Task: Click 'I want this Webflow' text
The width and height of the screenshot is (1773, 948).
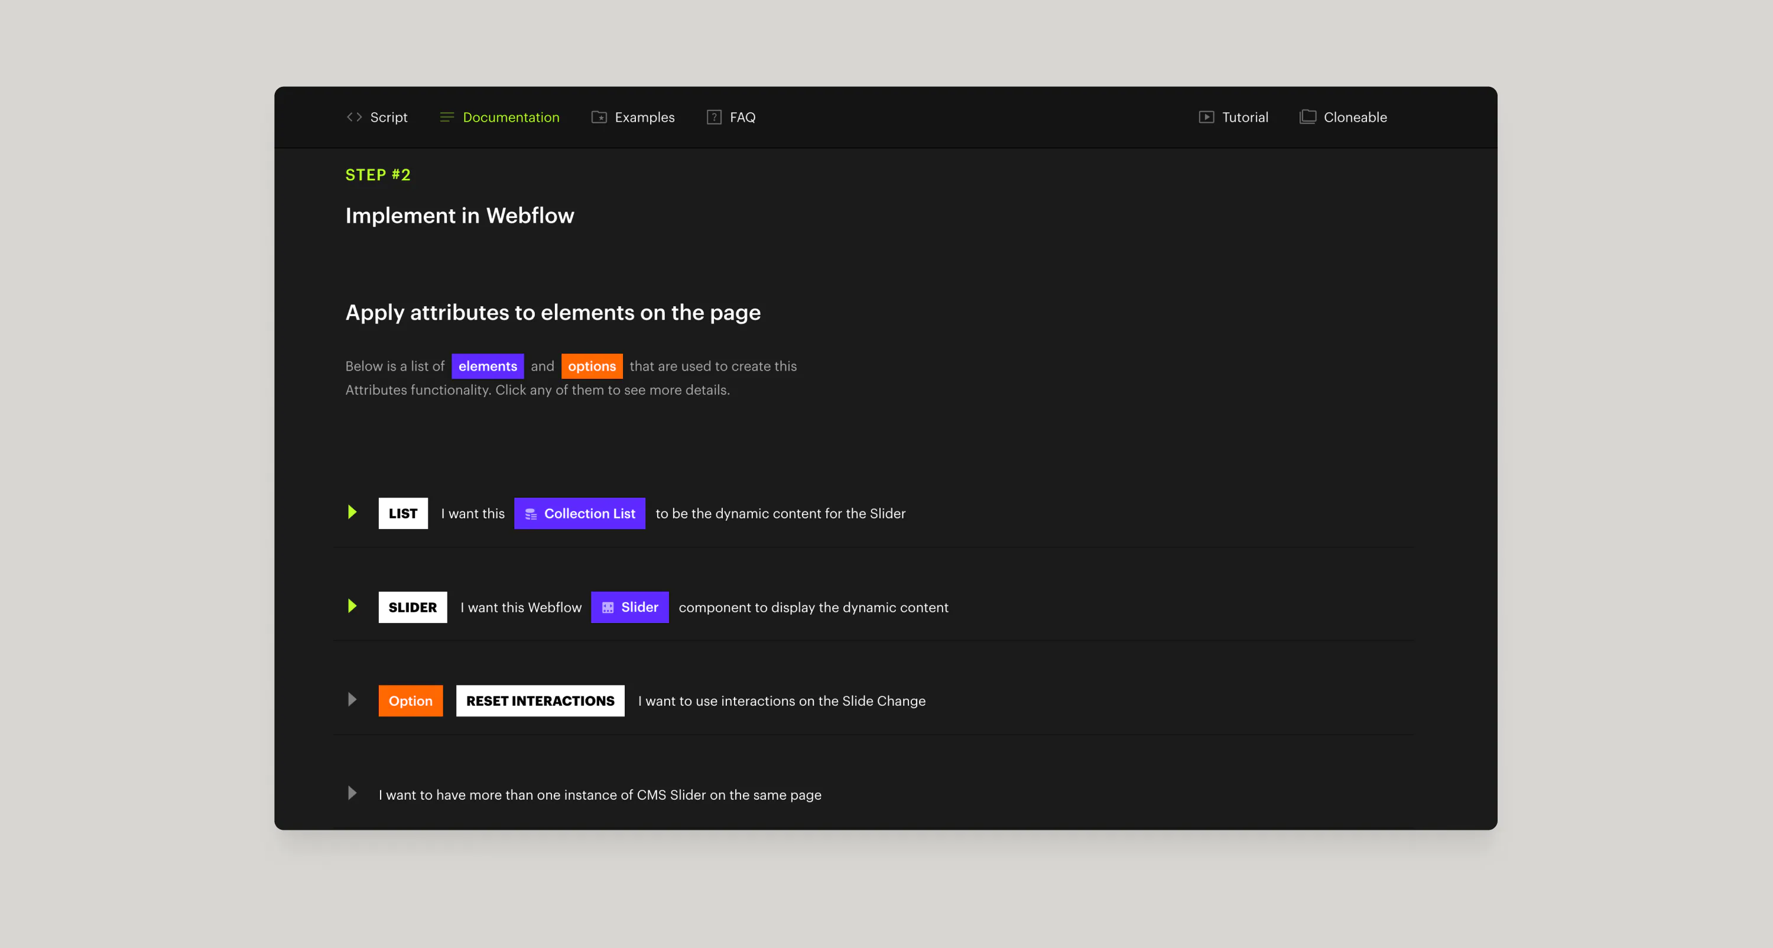Action: click(x=521, y=607)
